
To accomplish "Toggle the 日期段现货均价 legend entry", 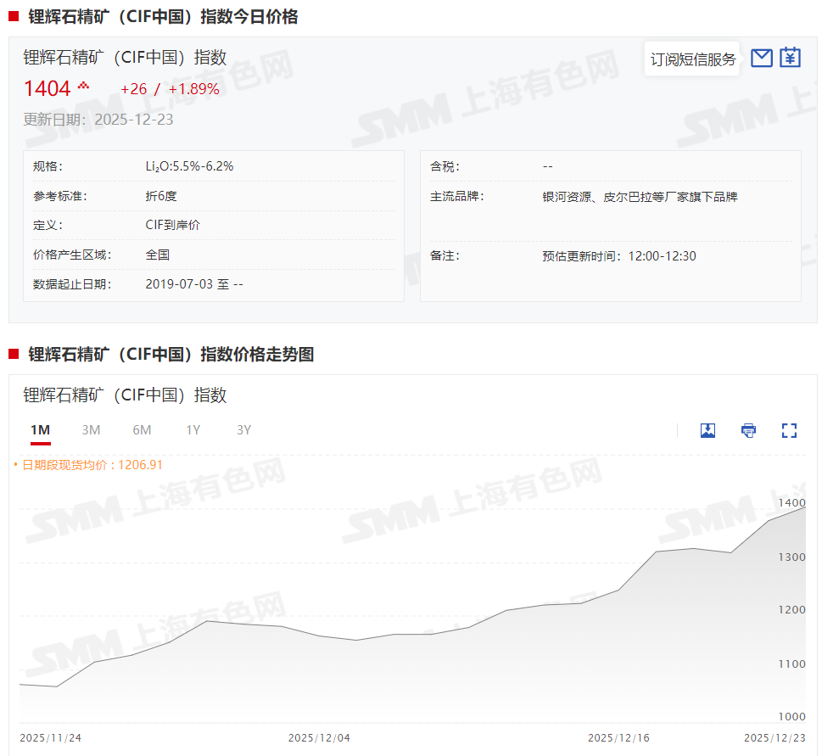I will point(87,465).
